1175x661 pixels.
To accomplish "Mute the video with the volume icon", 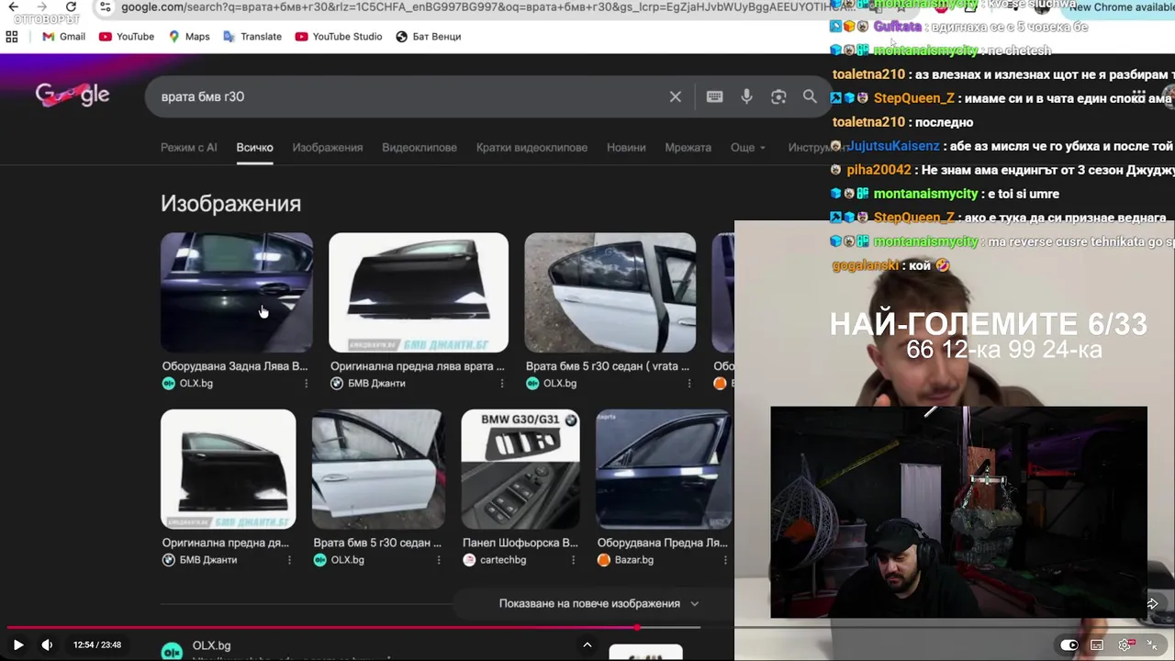I will click(x=47, y=644).
